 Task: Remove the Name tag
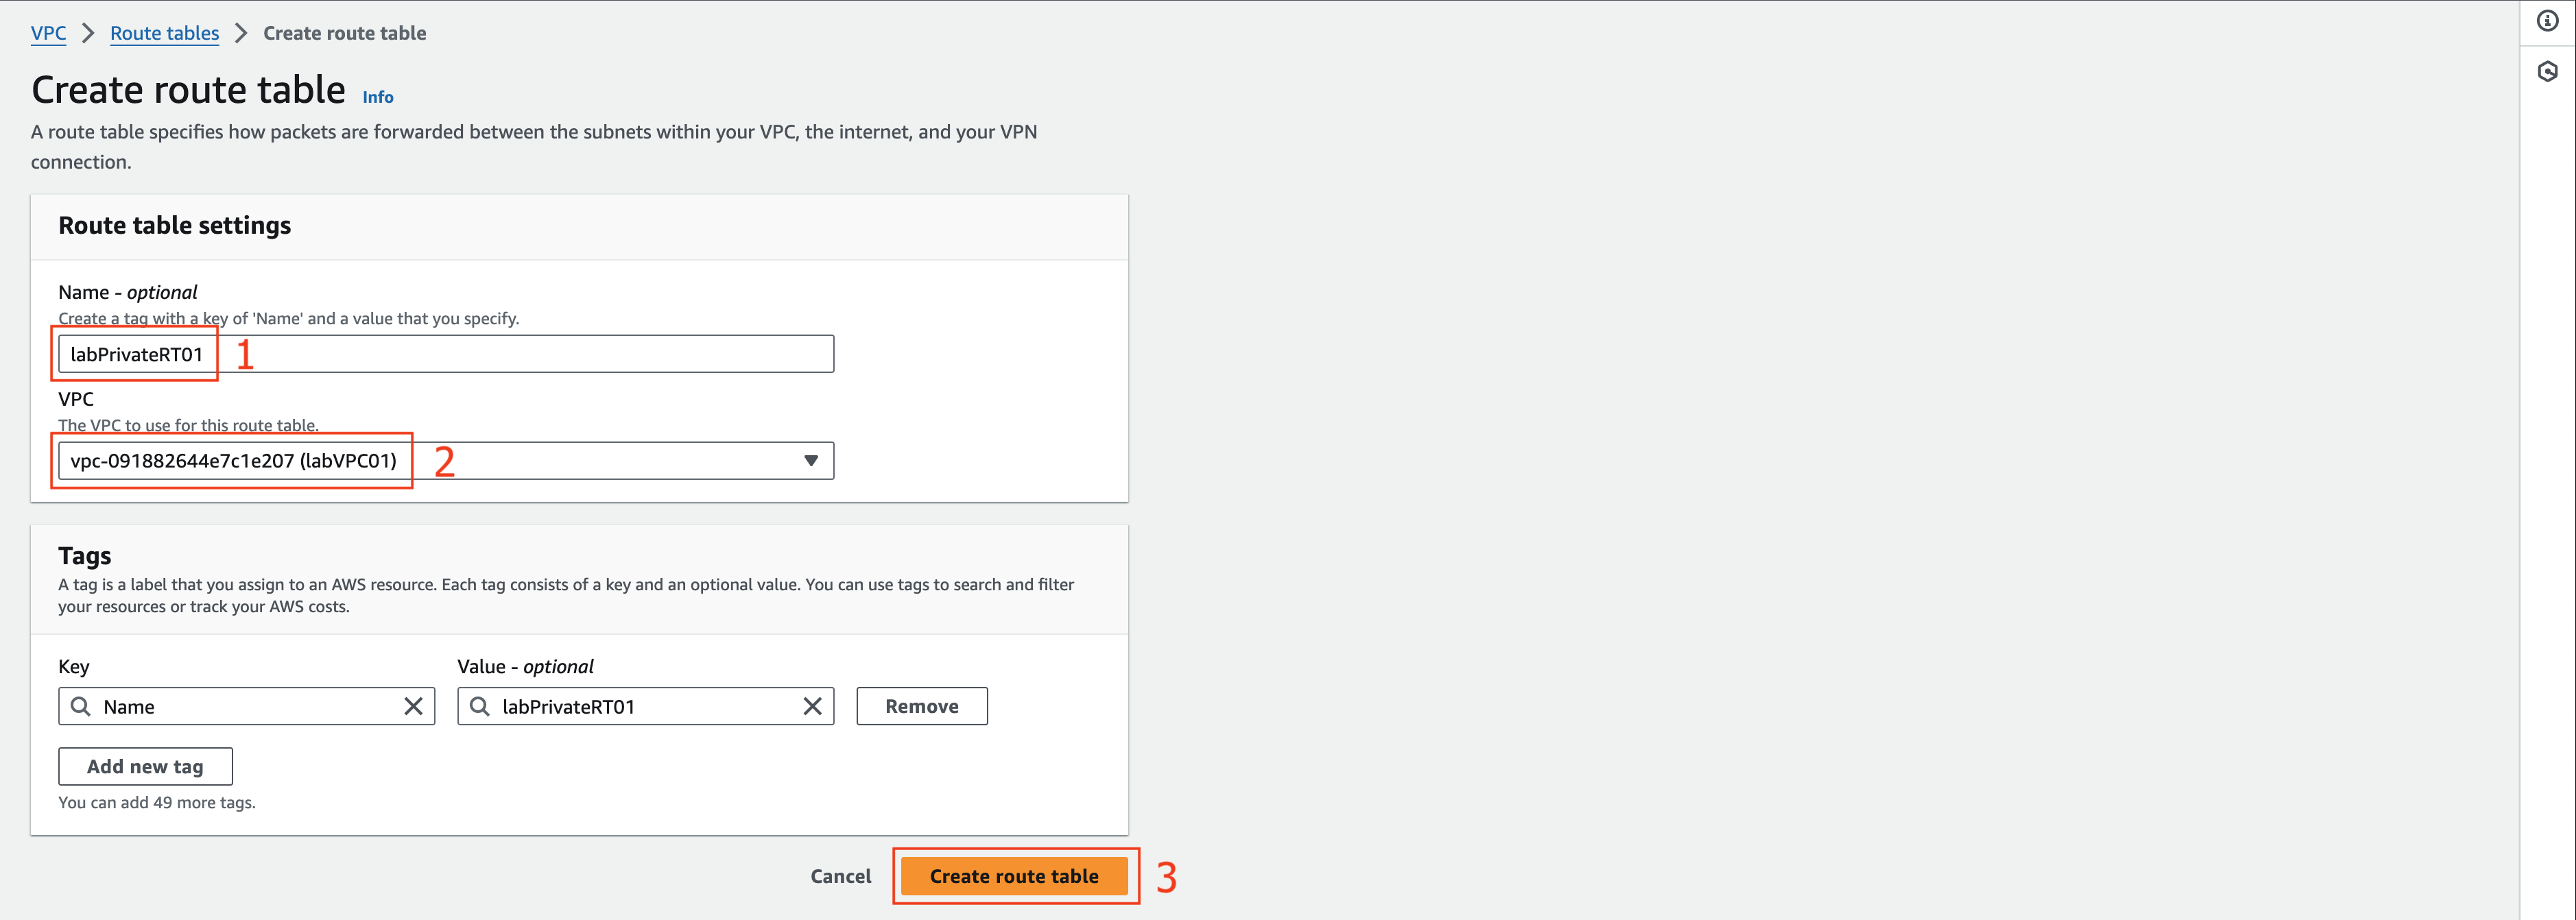click(922, 706)
